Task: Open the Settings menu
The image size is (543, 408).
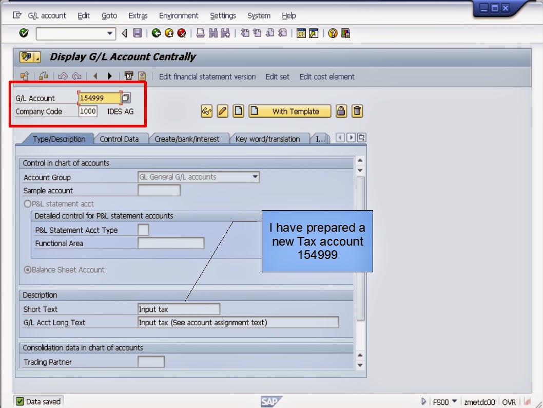Action: tap(223, 15)
